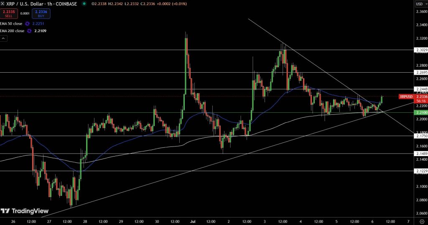Click the red XRPUSD last price tag
428x225 pixels.
(406, 96)
